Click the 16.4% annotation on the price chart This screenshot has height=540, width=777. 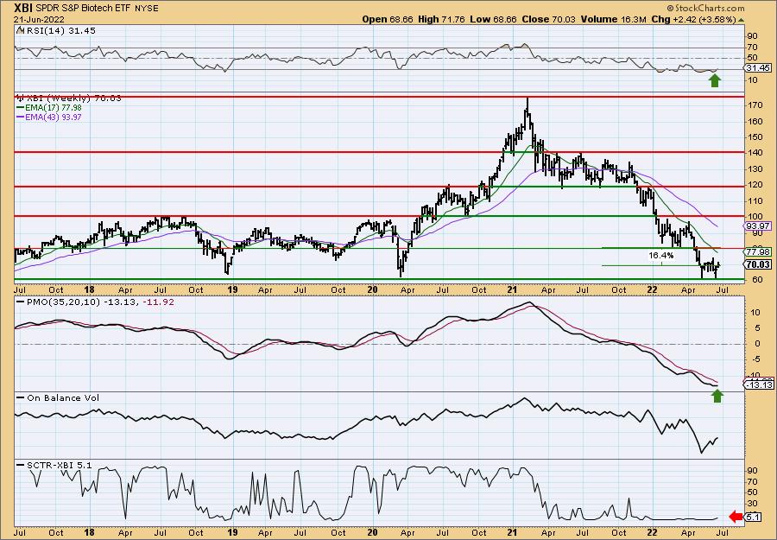(661, 256)
